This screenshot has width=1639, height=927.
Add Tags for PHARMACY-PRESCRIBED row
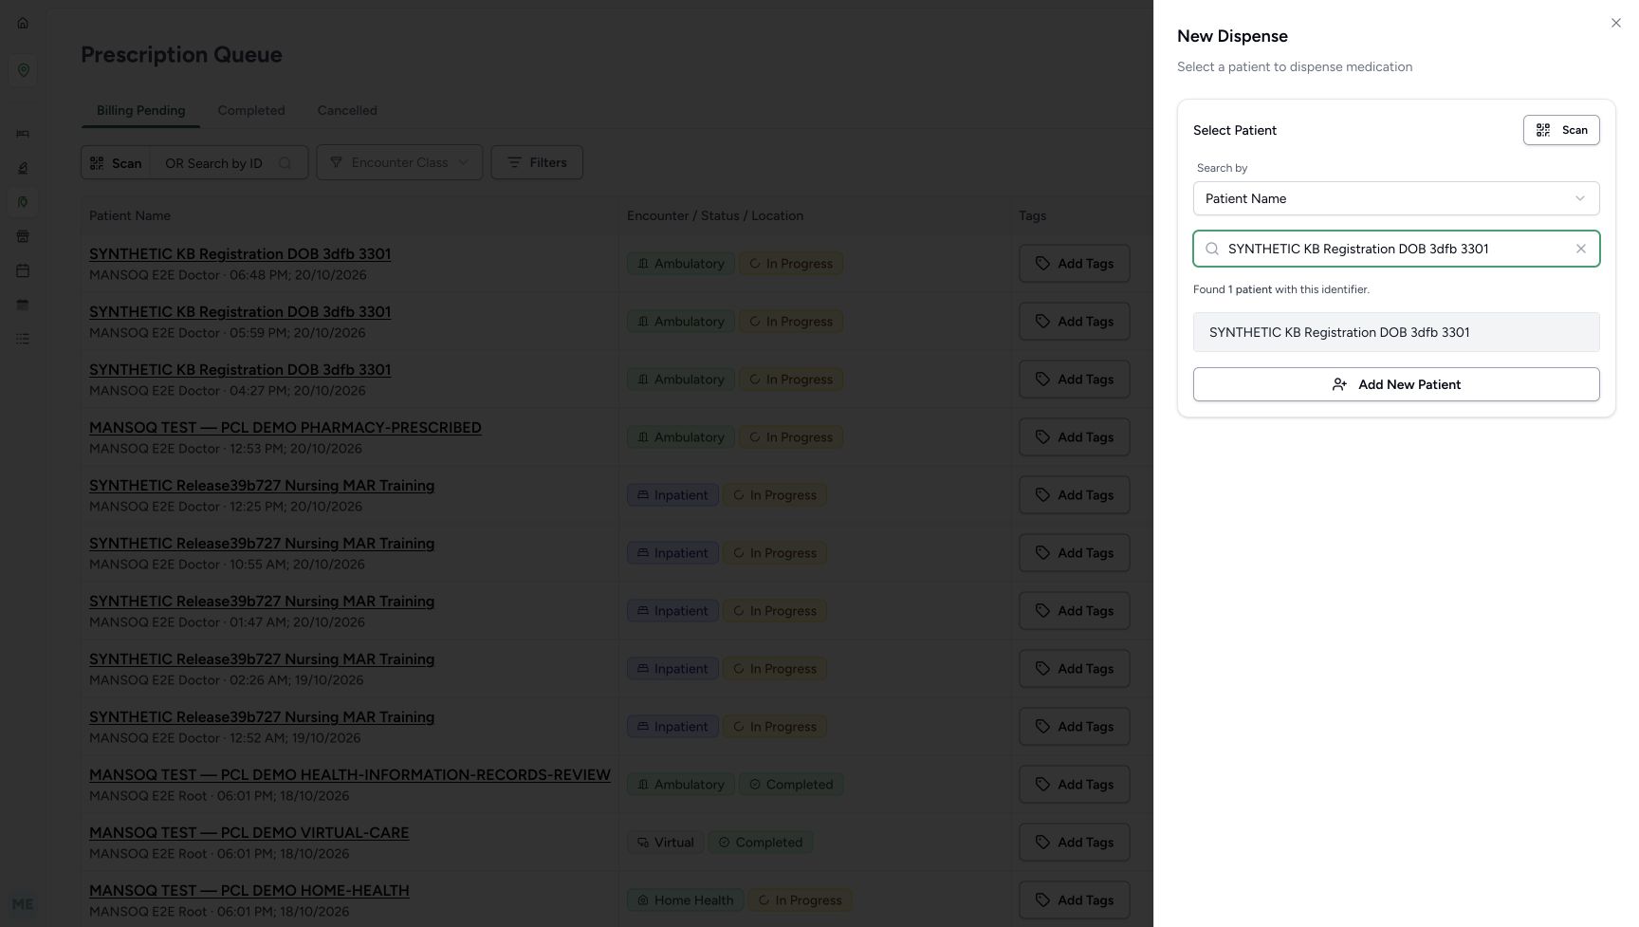click(x=1074, y=437)
